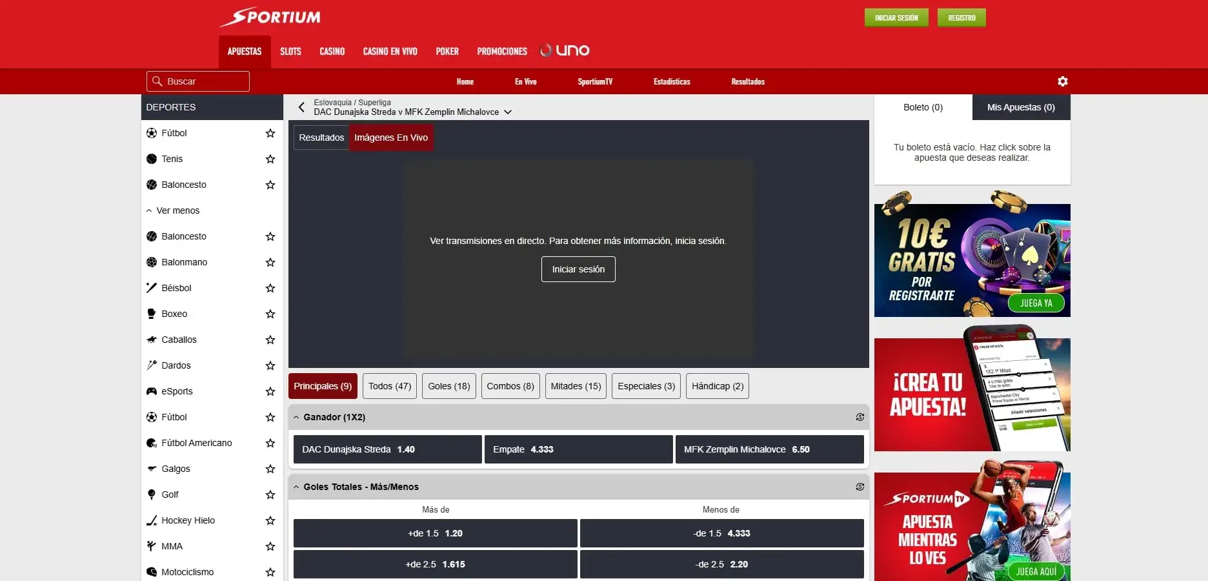This screenshot has height=581, width=1208.
Task: Click the Caballos horse racing icon
Action: 152,340
